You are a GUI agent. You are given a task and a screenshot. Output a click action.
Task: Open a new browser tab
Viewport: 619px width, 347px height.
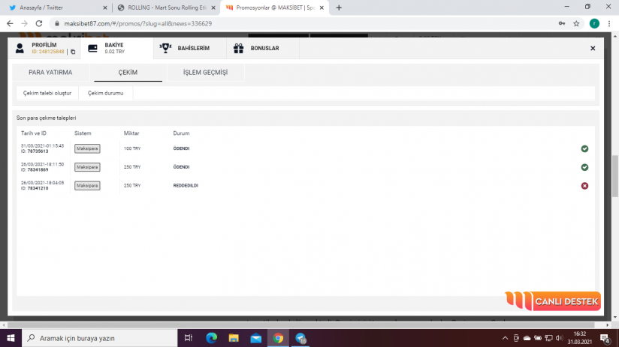point(339,7)
